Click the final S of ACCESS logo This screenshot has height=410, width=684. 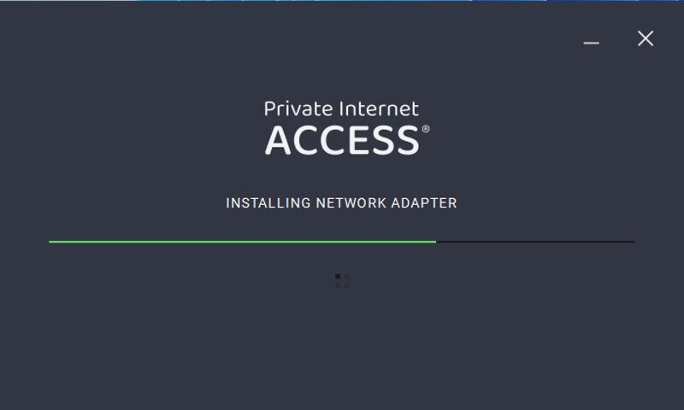[x=409, y=140]
